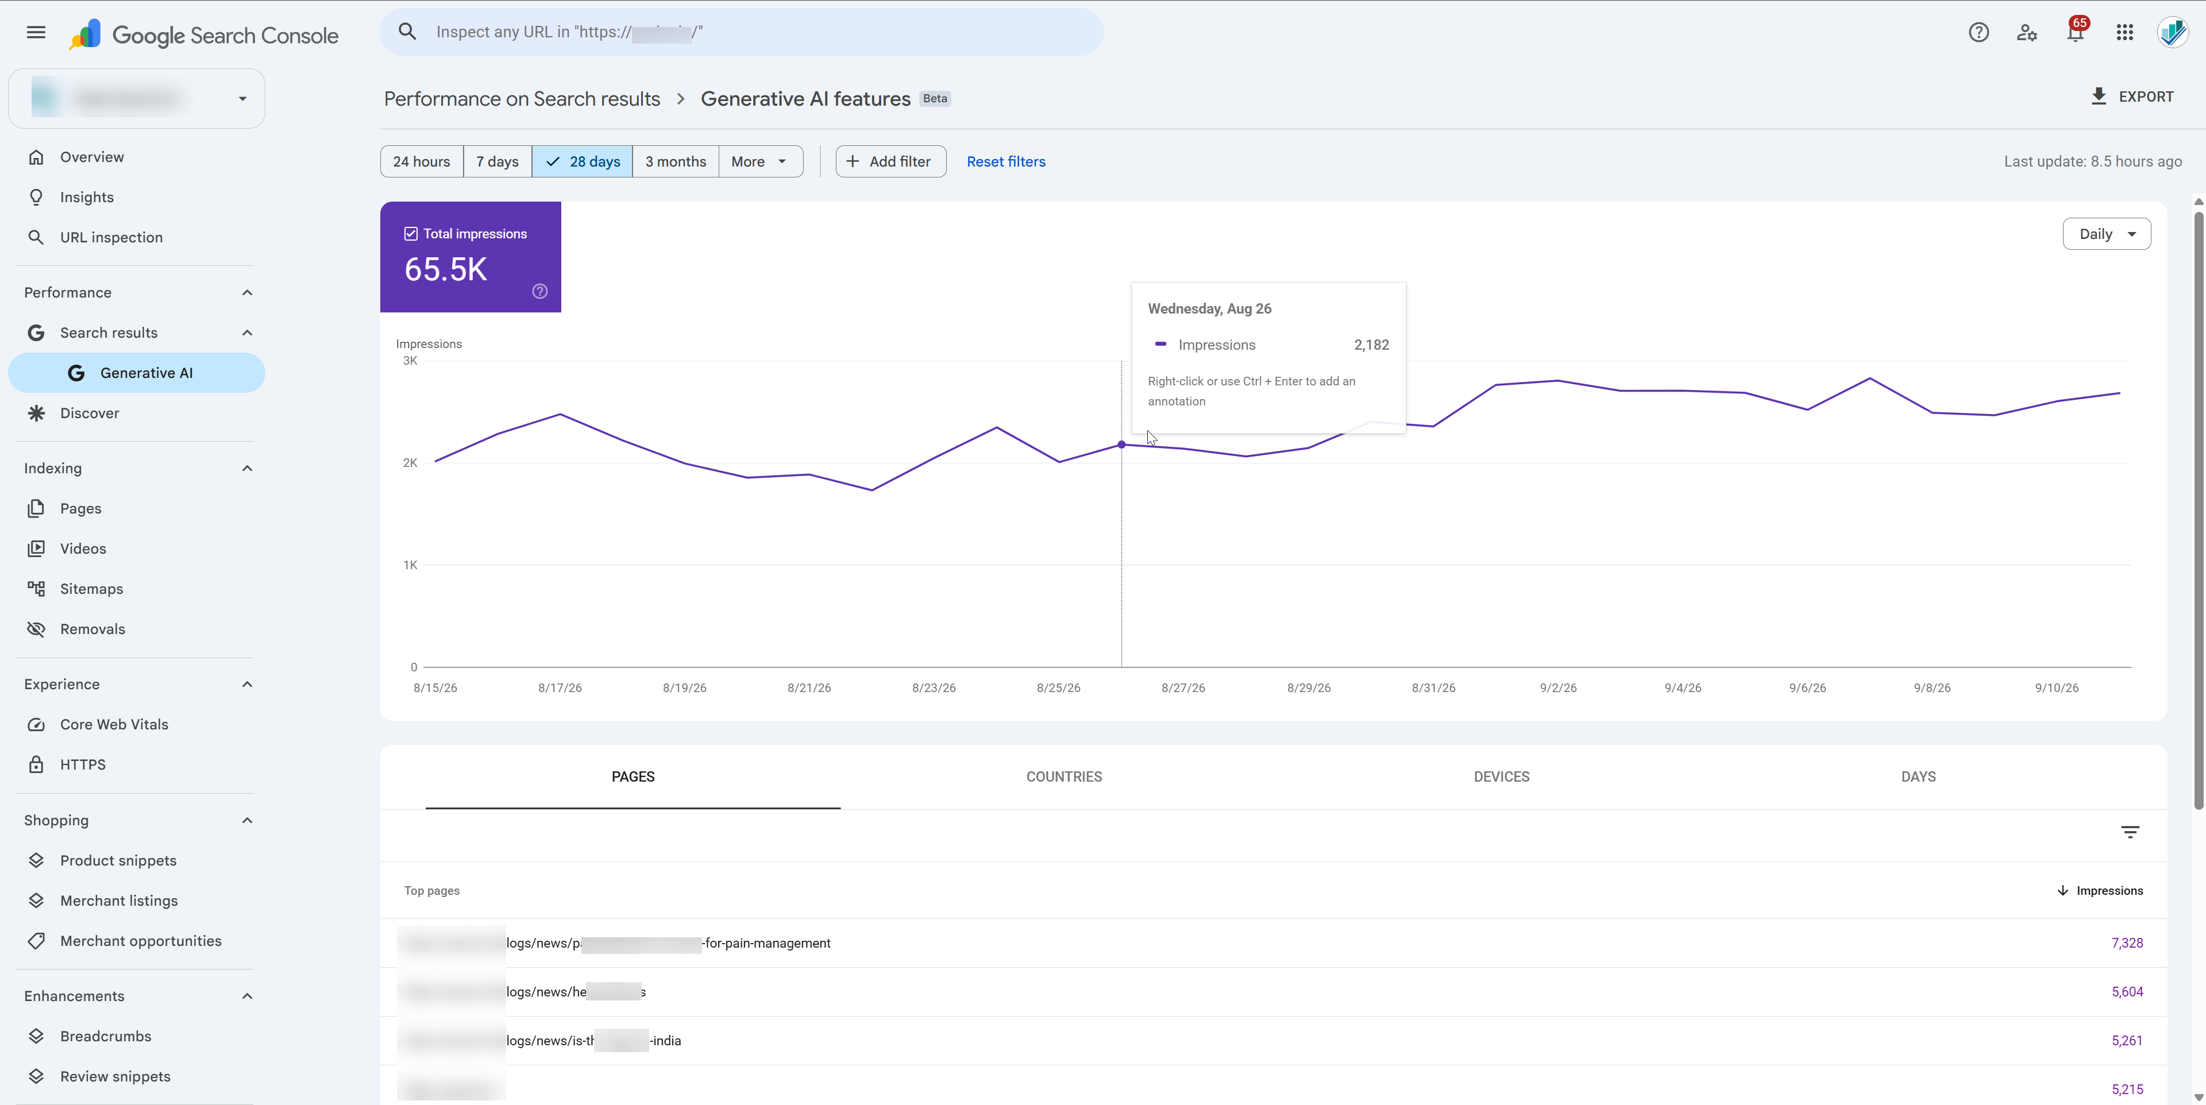Open the page row ending in -india
2206x1105 pixels.
pos(1274,1041)
